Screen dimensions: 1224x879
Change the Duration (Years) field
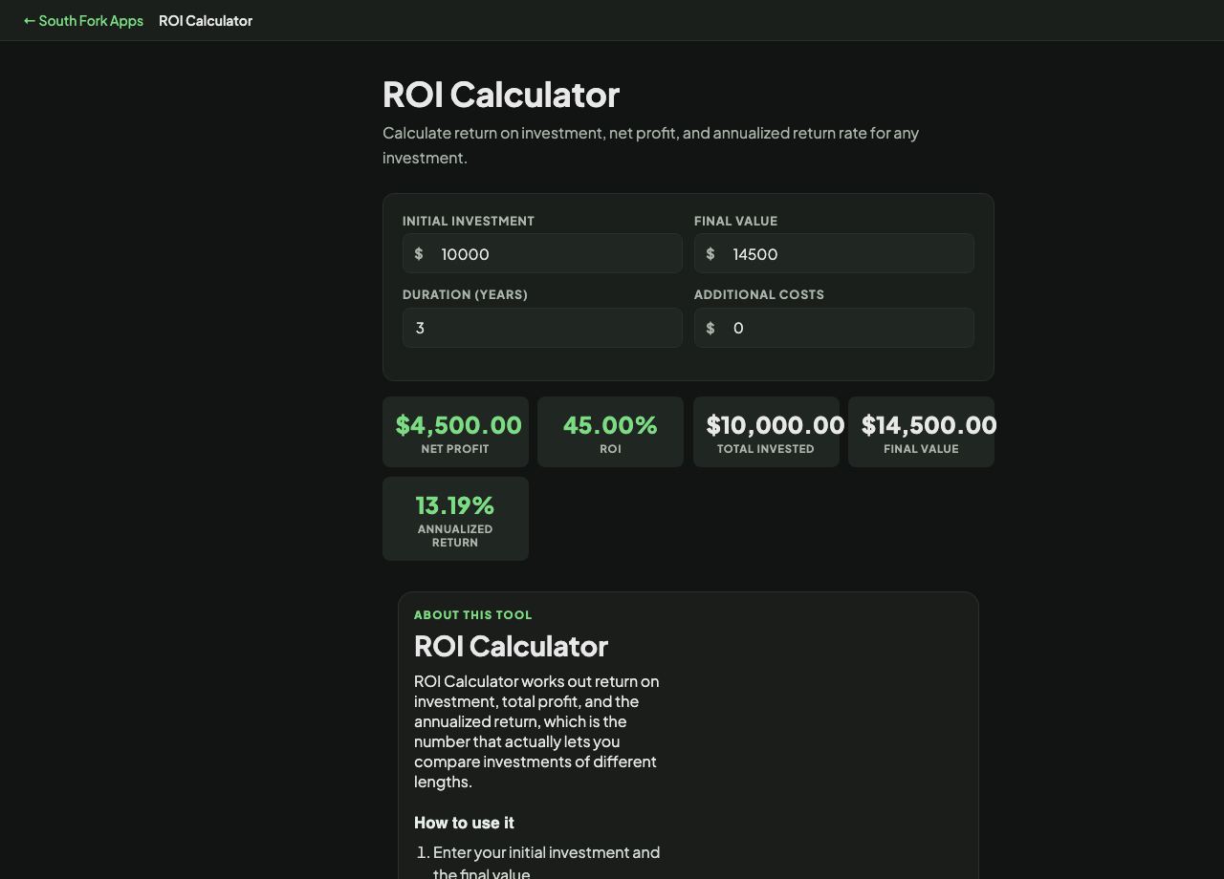[x=542, y=328]
